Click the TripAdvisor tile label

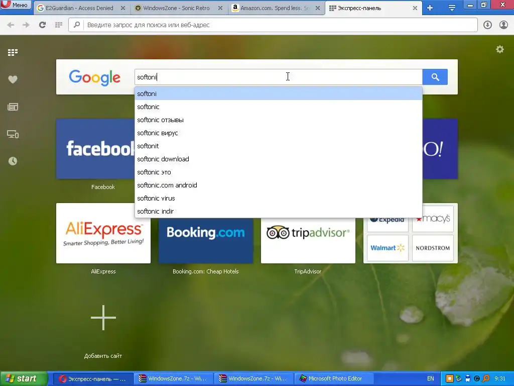pos(308,271)
